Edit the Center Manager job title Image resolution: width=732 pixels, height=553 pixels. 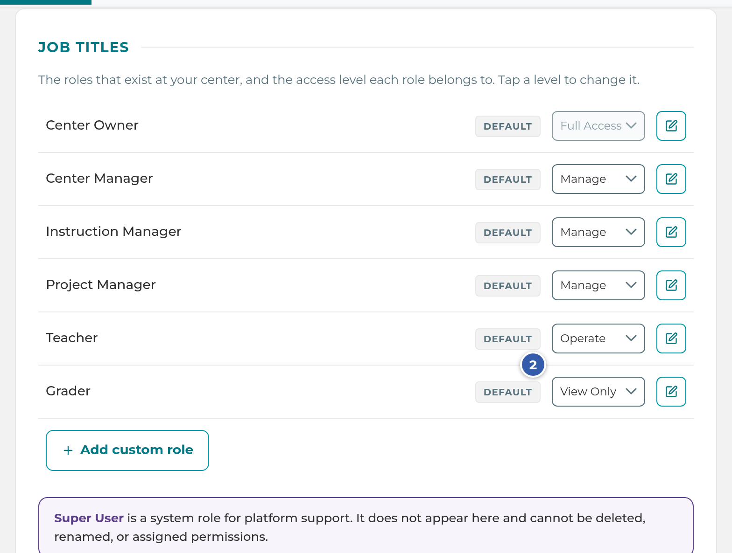click(671, 179)
